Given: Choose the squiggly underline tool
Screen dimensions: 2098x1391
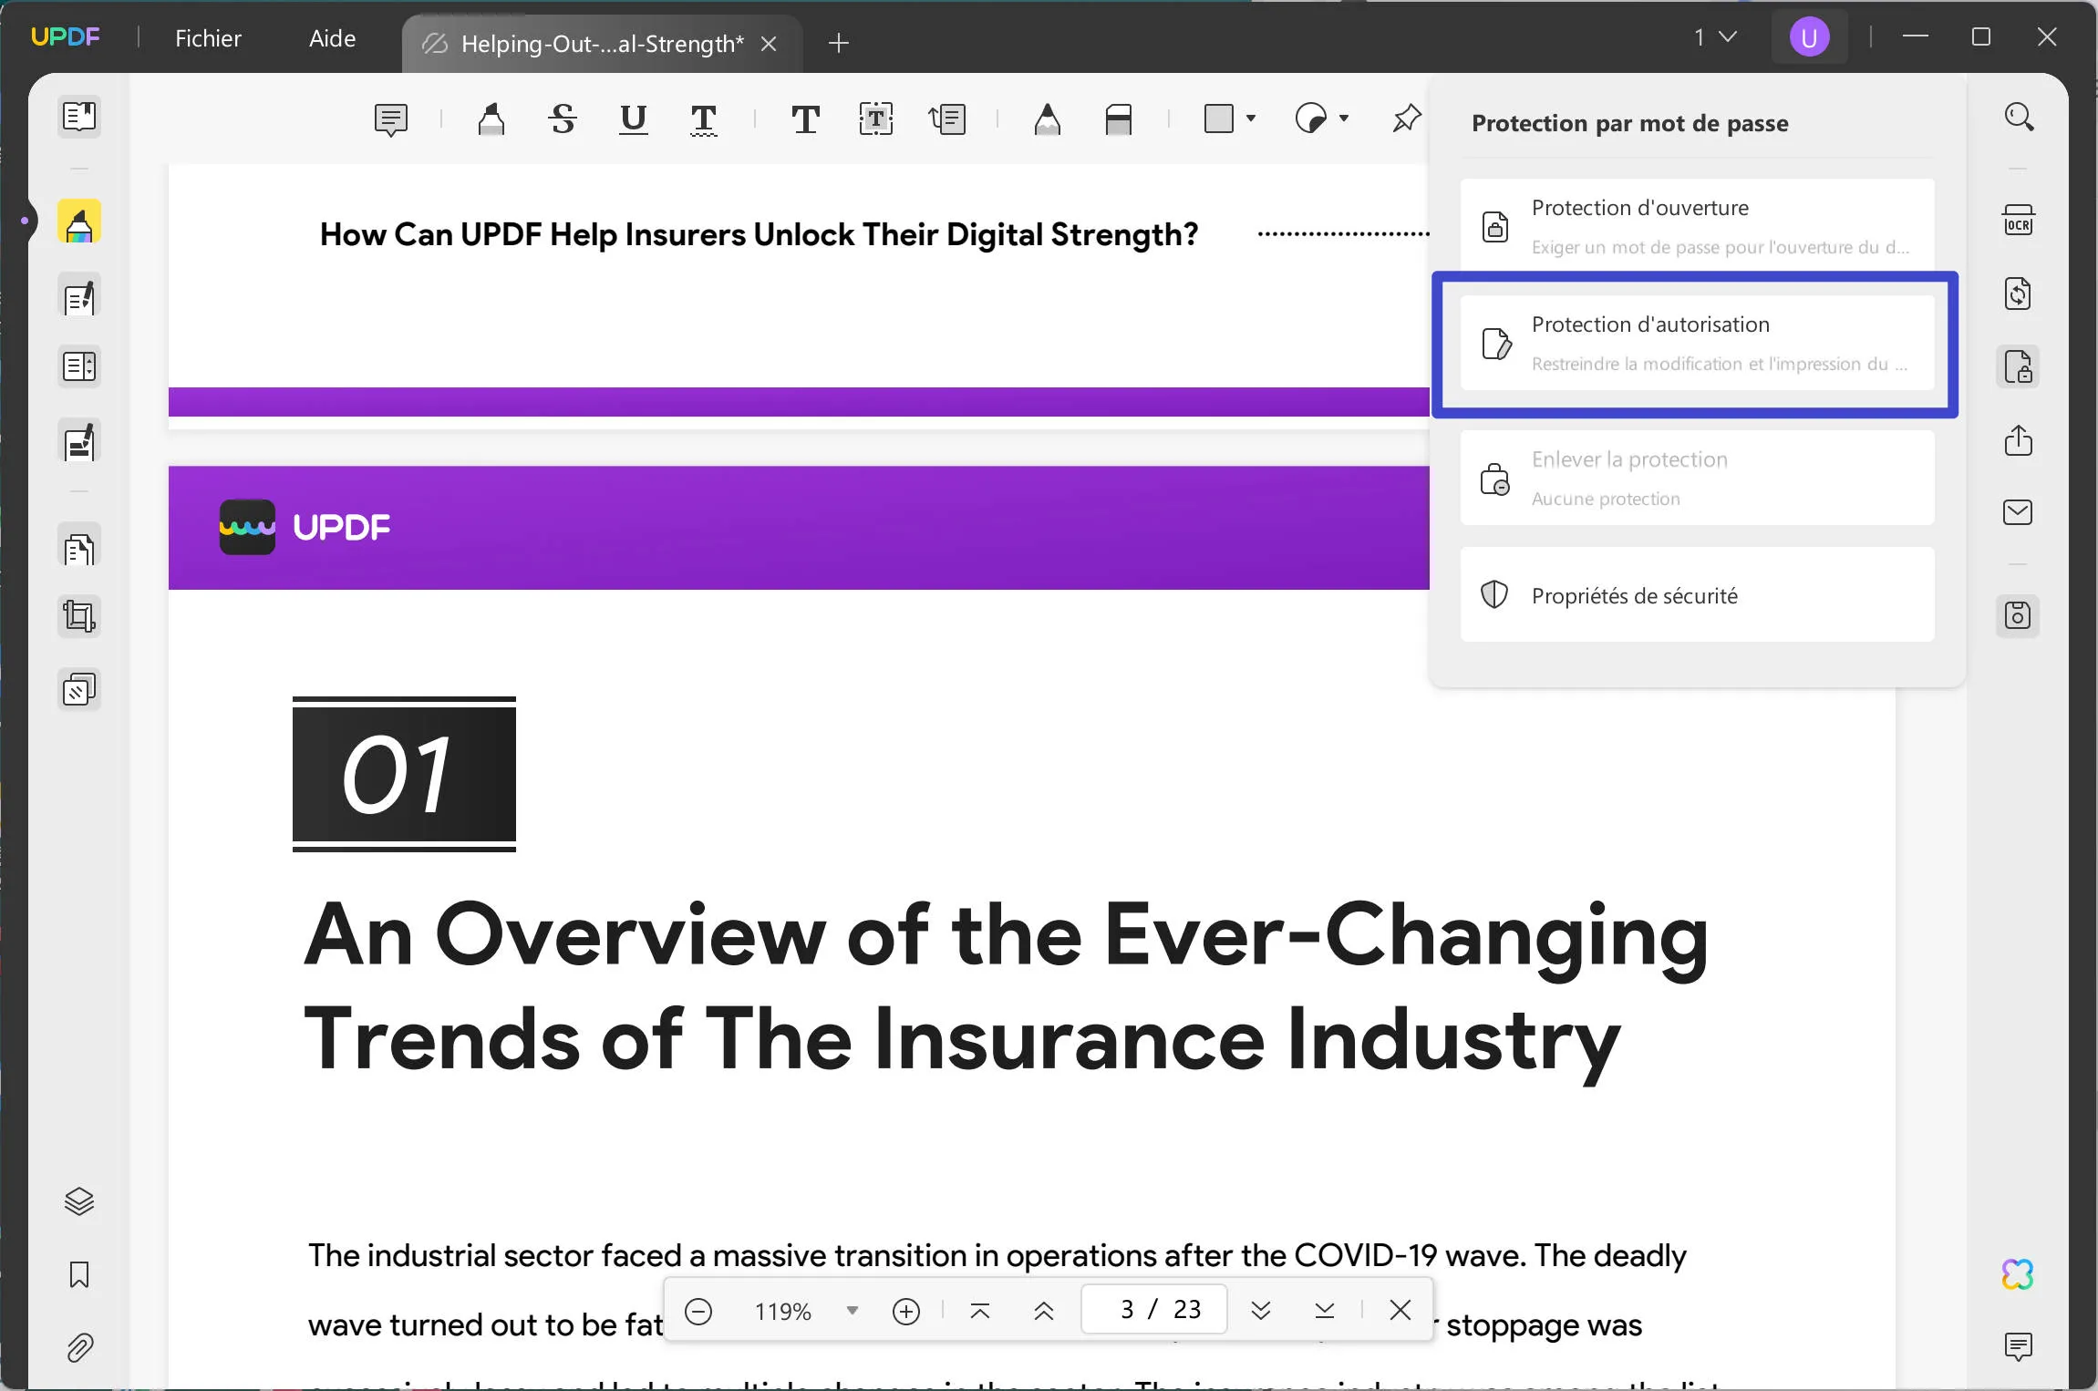Looking at the screenshot, I should pyautogui.click(x=703, y=119).
